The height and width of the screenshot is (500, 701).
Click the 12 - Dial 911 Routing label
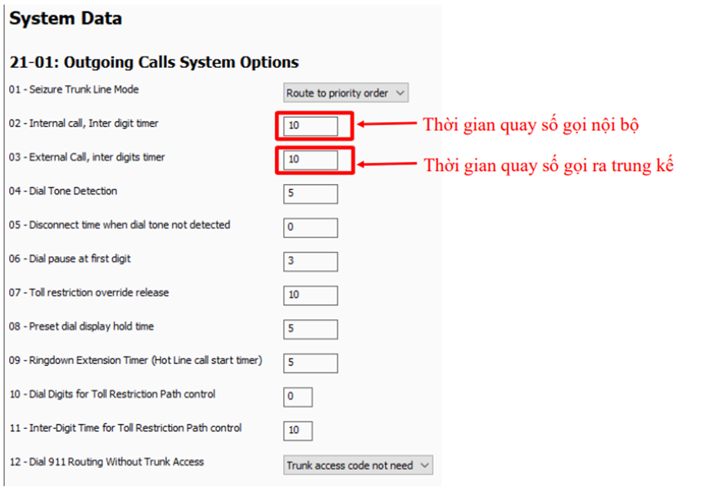point(106,462)
